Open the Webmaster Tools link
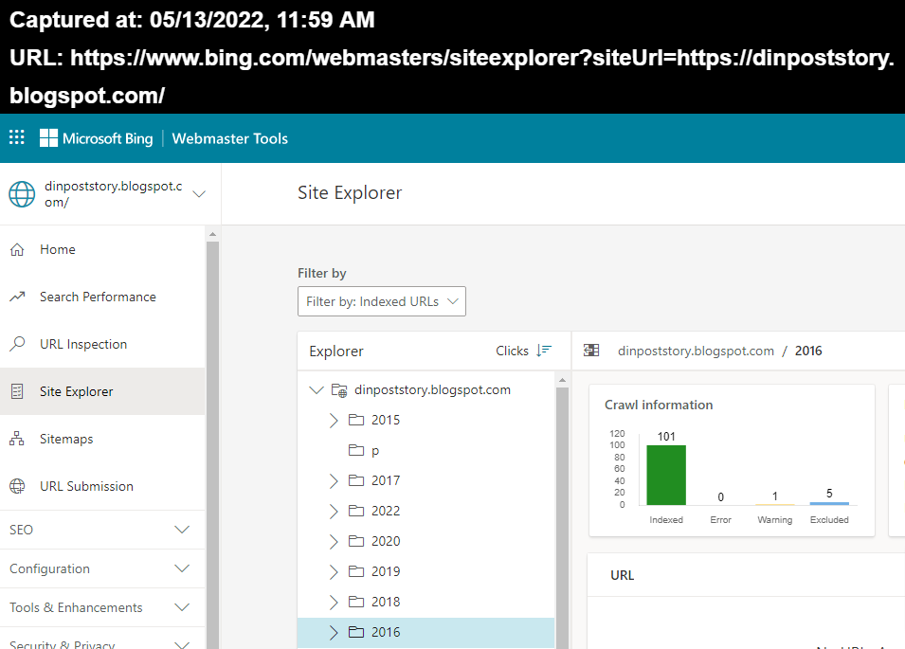The height and width of the screenshot is (649, 905). (229, 138)
